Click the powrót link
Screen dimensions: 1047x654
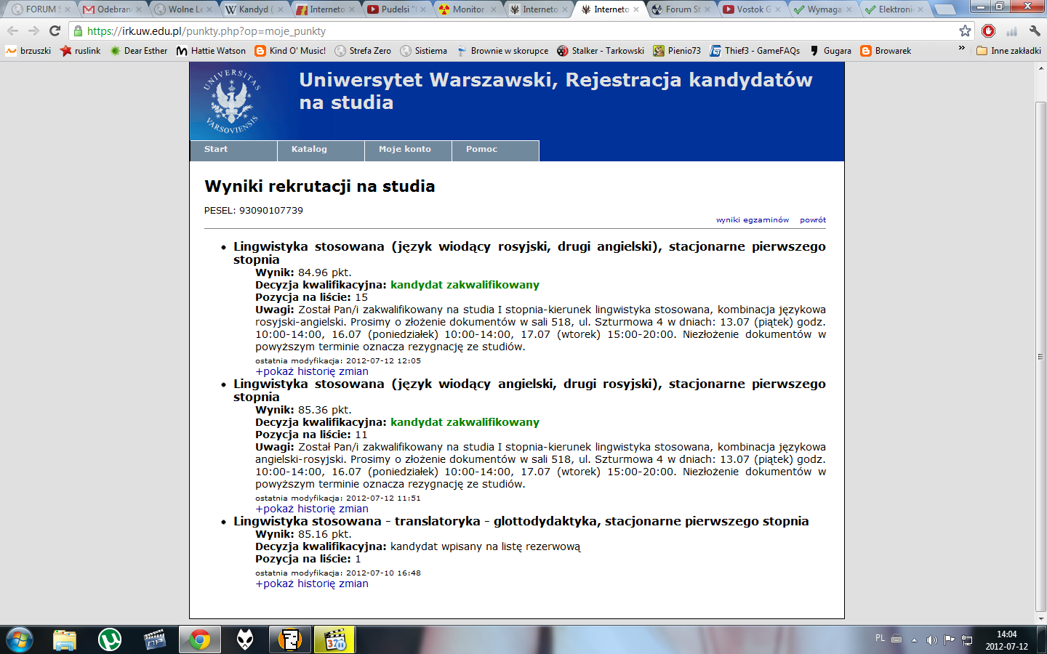pyautogui.click(x=812, y=220)
